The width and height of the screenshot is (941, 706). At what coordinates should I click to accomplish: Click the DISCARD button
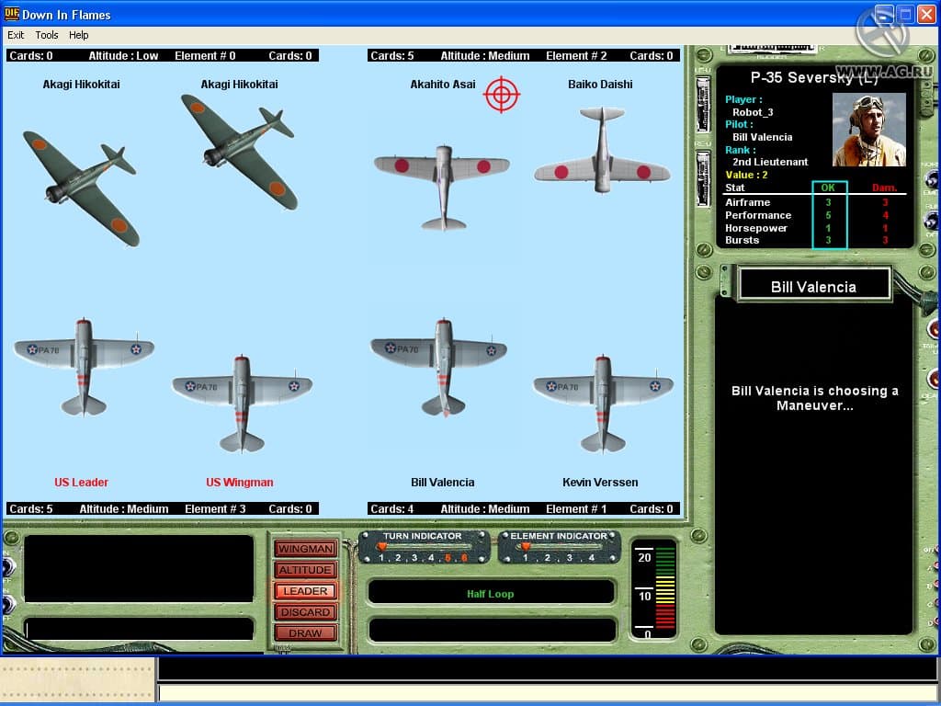305,611
